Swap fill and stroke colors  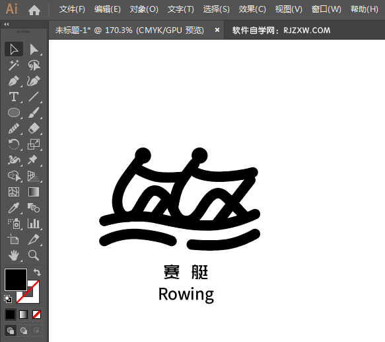pyautogui.click(x=37, y=273)
